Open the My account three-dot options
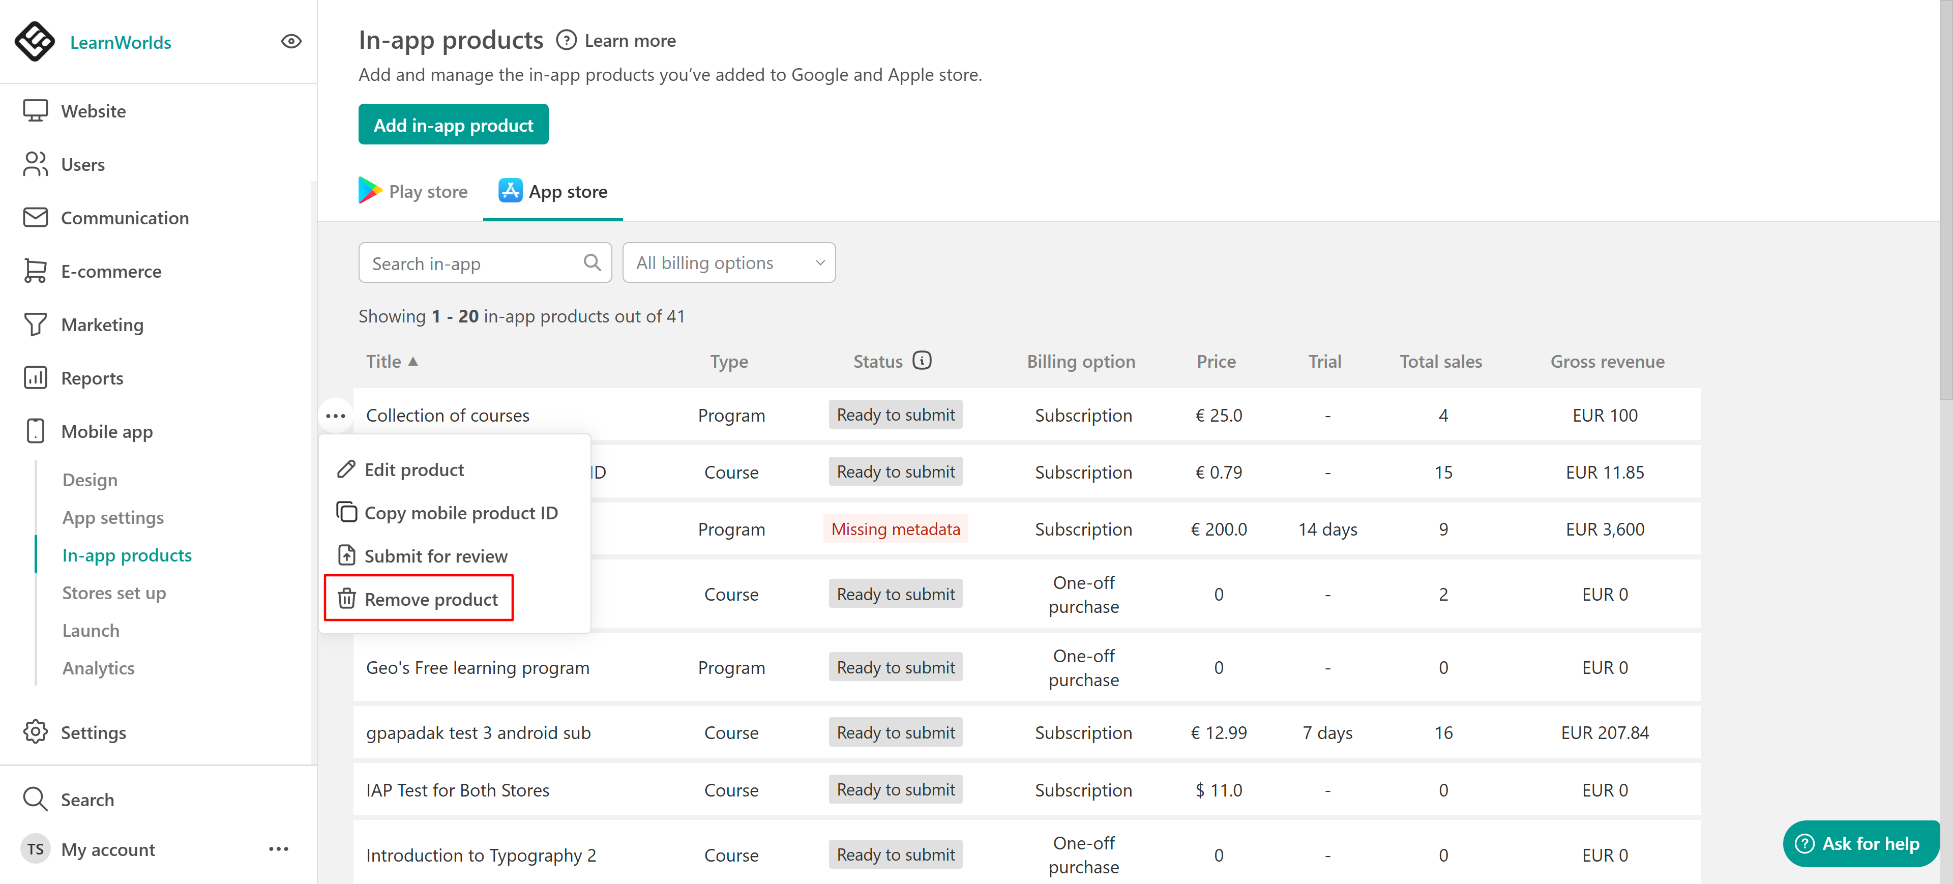 click(x=278, y=849)
